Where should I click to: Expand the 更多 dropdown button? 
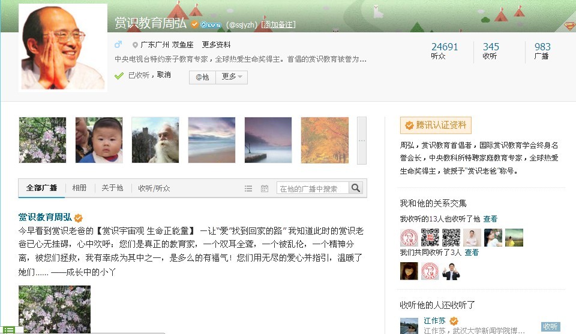coord(232,77)
